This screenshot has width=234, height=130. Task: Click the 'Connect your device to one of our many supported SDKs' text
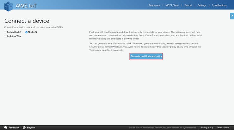[34, 27]
